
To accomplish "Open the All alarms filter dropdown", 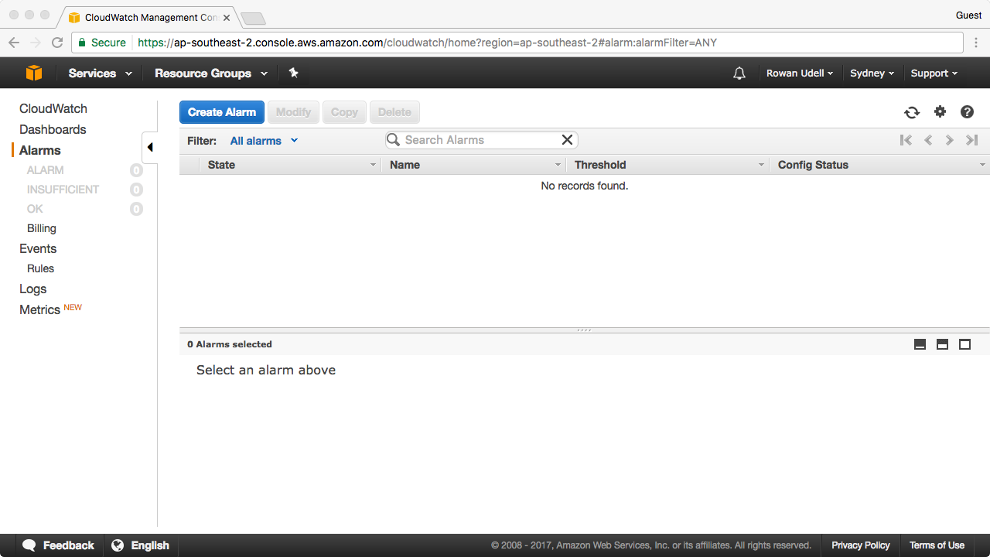I will coord(264,141).
